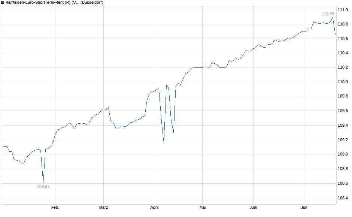
Task: Click the 110,2 price axis label
Action: coord(343,67)
